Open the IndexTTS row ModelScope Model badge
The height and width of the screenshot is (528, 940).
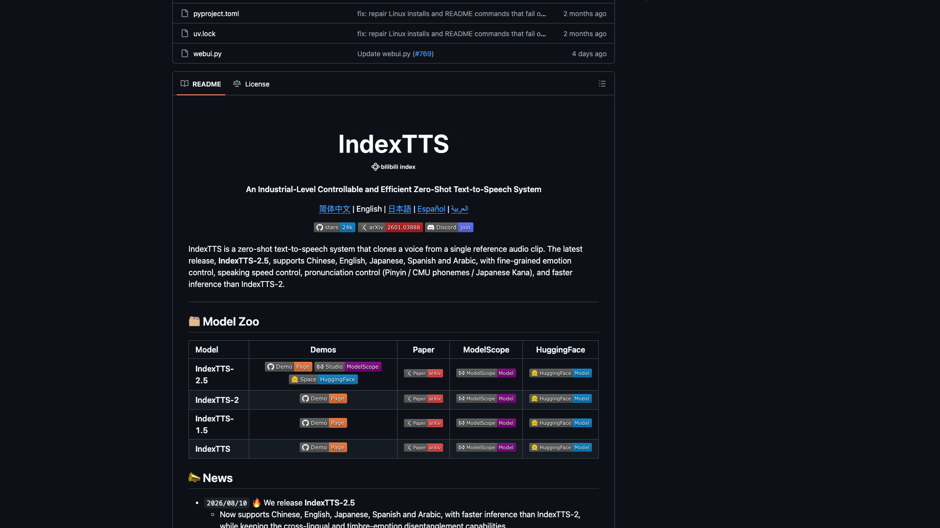[x=486, y=447]
